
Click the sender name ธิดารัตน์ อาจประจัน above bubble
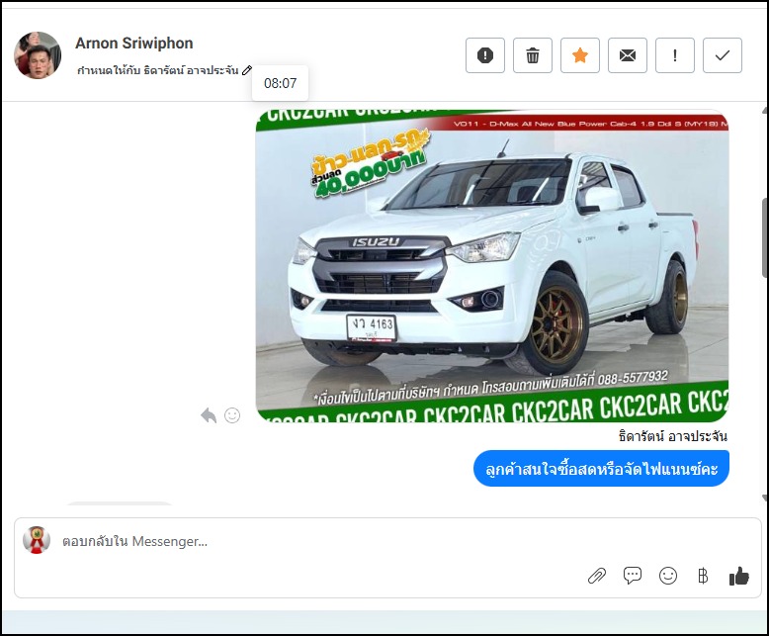tap(672, 436)
